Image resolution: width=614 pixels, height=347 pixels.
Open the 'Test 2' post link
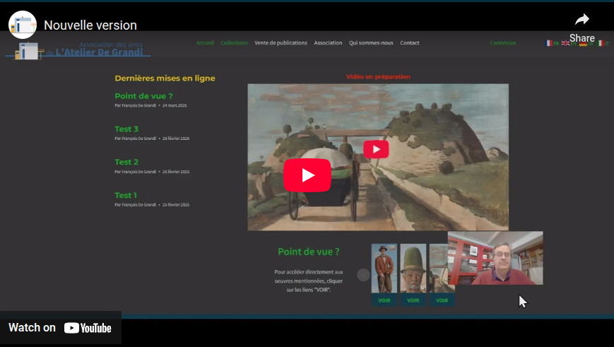point(126,162)
